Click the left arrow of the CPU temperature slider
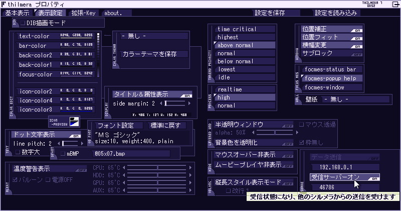Image resolution: width=401 pixels, height=211 pixels. click(x=124, y=168)
